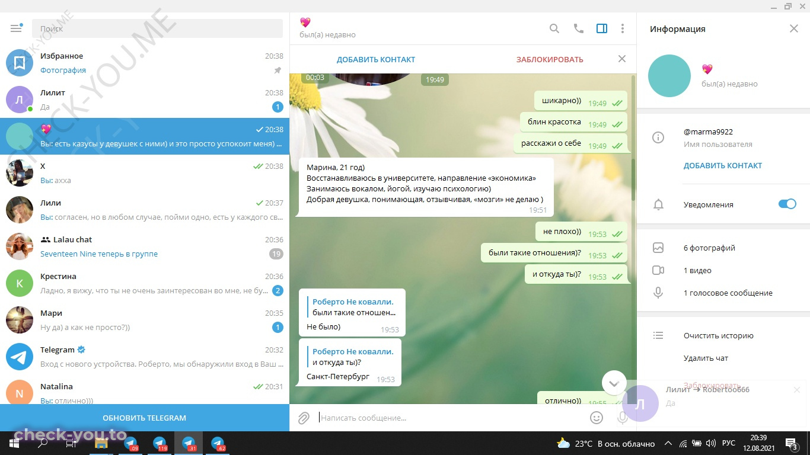This screenshot has width=810, height=455.
Task: Open Windows taskbar search
Action: tap(43, 443)
